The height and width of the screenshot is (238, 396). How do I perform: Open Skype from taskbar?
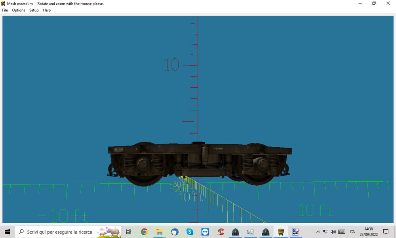(x=190, y=232)
